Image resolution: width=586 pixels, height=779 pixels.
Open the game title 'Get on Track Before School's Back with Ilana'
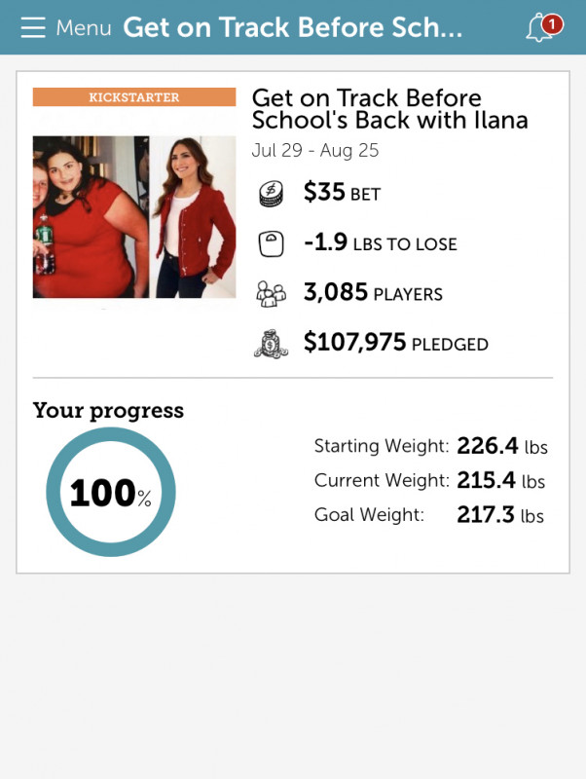click(x=389, y=109)
